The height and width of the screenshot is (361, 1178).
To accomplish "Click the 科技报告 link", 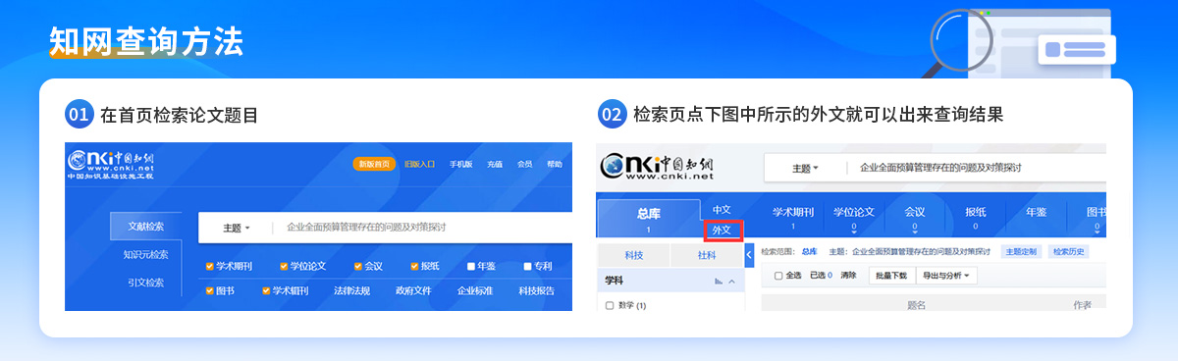I will 536,290.
